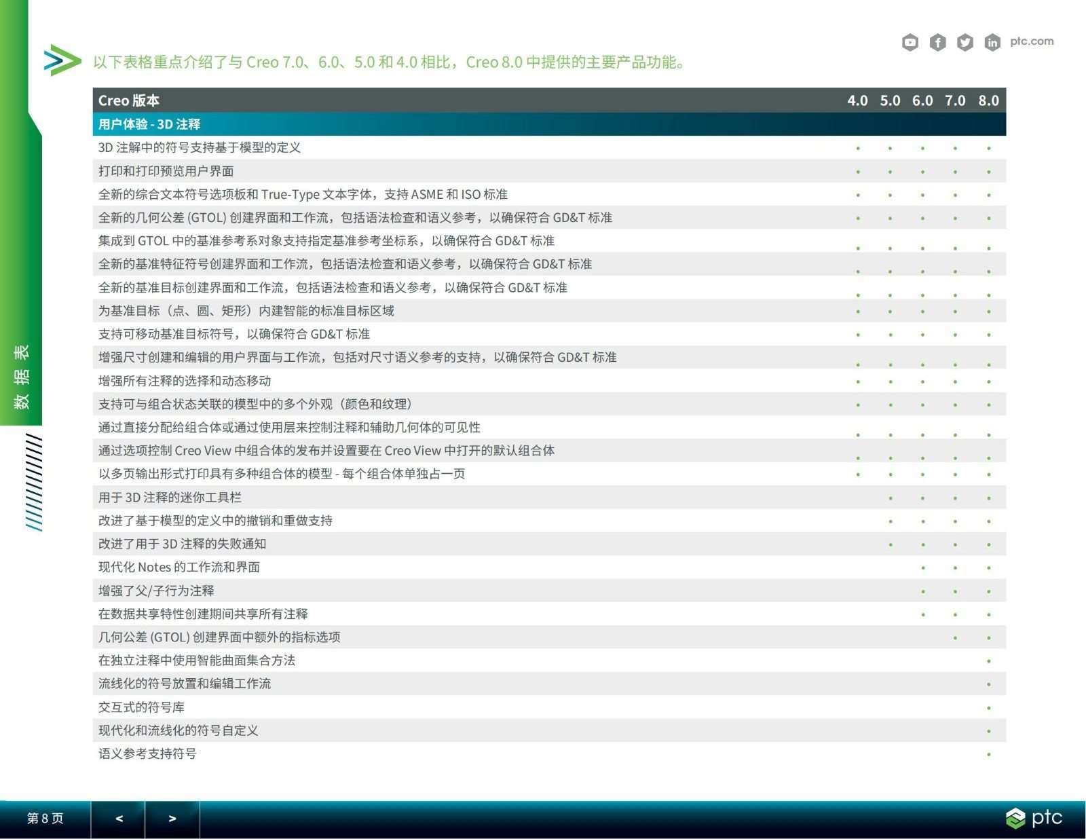The image size is (1086, 839).
Task: Select row 交互式的符号库
Action: [549, 707]
